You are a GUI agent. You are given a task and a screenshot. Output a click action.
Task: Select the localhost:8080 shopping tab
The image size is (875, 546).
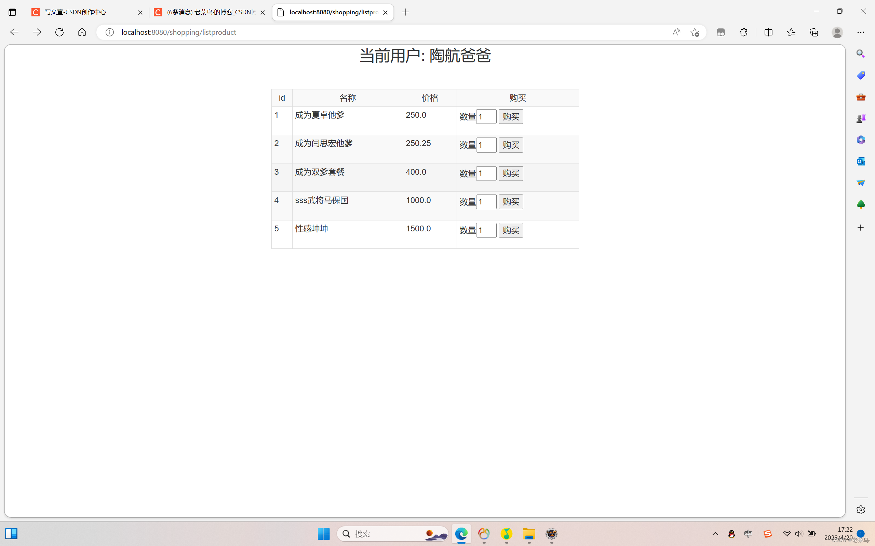coord(333,12)
